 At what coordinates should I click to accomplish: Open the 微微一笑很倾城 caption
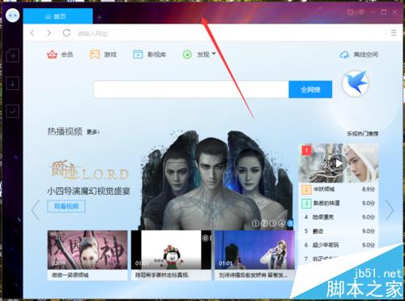(x=70, y=275)
